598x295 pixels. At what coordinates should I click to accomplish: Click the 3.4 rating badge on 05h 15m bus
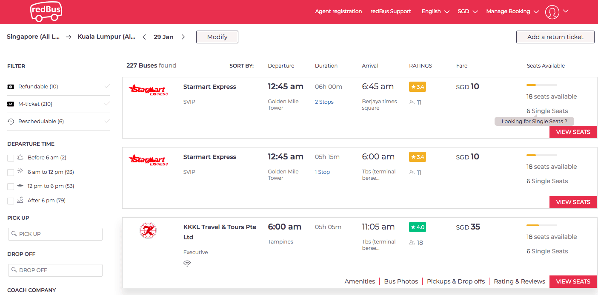418,157
